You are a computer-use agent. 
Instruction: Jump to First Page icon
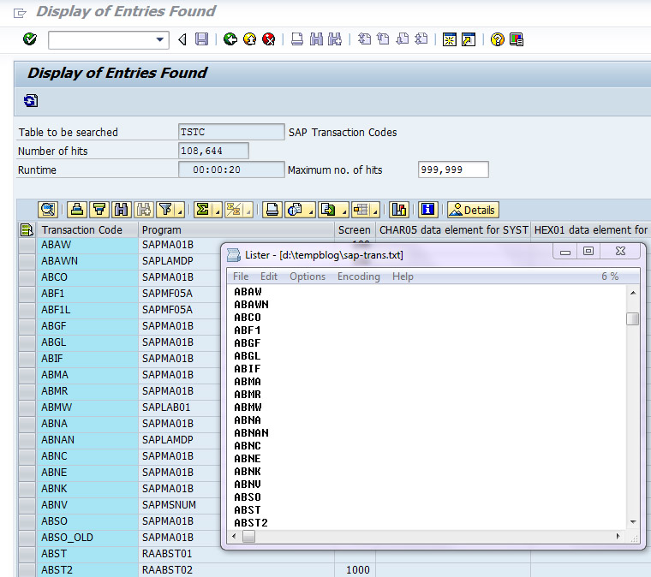pos(364,39)
